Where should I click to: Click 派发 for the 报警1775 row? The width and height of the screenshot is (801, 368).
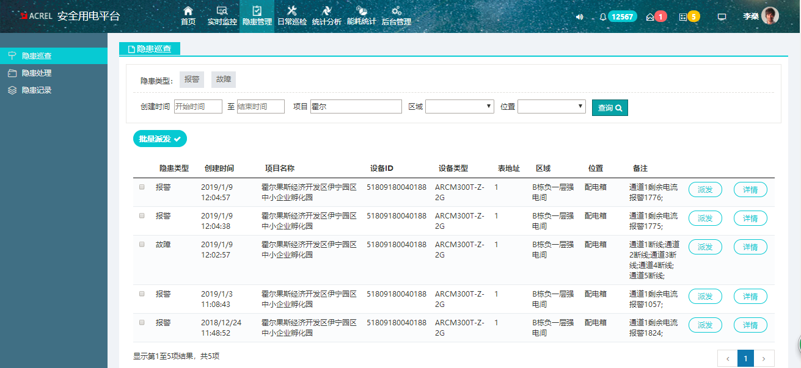pos(705,218)
